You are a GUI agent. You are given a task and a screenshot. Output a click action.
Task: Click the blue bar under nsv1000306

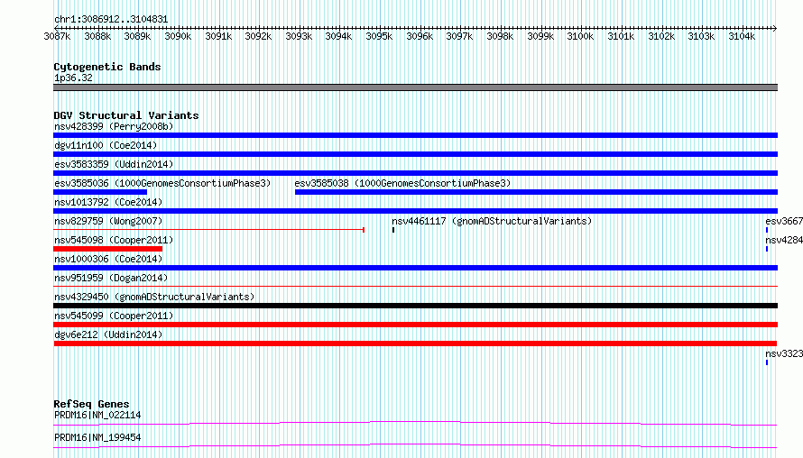(415, 268)
